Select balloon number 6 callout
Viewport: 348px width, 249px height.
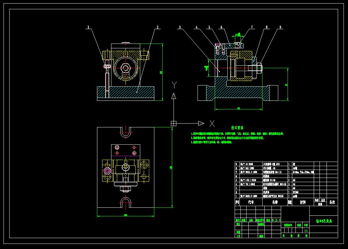[221, 27]
